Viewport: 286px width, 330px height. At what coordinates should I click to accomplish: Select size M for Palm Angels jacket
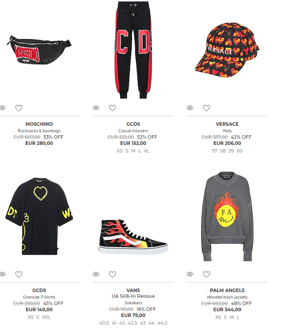232,317
